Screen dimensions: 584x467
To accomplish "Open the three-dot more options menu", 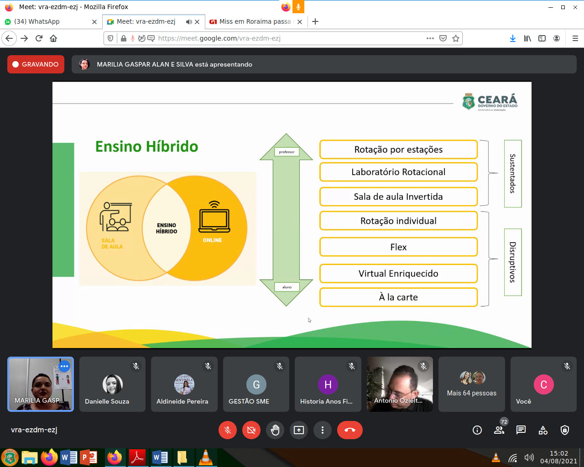I will pos(323,430).
